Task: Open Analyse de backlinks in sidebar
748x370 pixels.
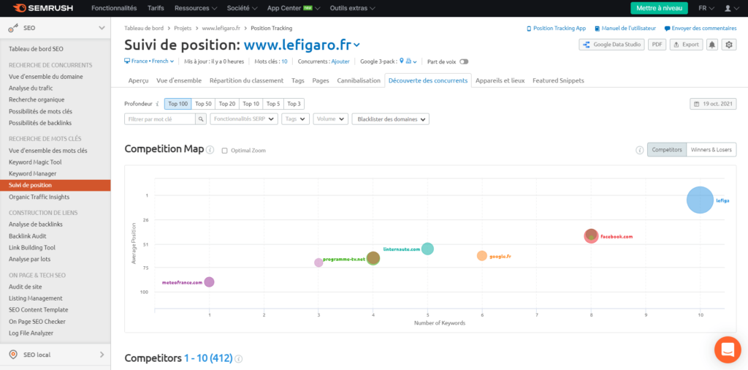Action: pos(35,224)
